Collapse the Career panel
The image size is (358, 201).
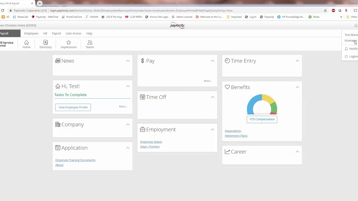tap(297, 152)
